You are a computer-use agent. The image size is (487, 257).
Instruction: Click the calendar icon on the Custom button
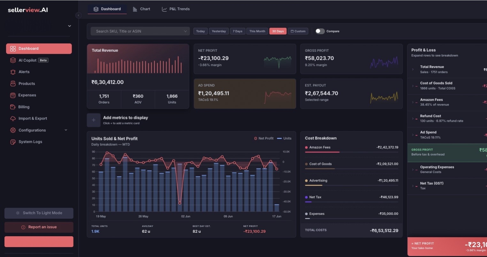[292, 31]
